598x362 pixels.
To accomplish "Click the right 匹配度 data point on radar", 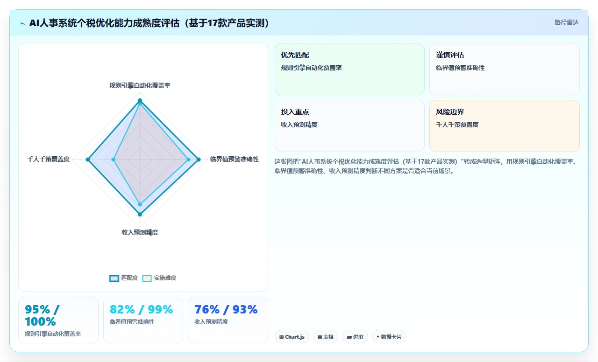I will coord(199,160).
